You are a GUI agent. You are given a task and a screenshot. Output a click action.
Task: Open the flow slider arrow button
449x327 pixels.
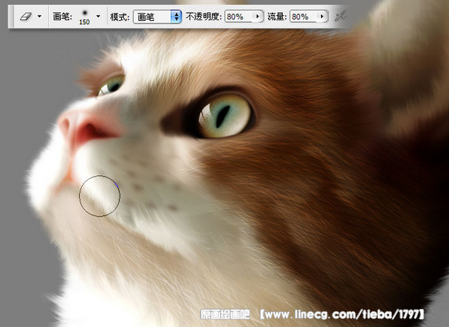click(x=323, y=17)
